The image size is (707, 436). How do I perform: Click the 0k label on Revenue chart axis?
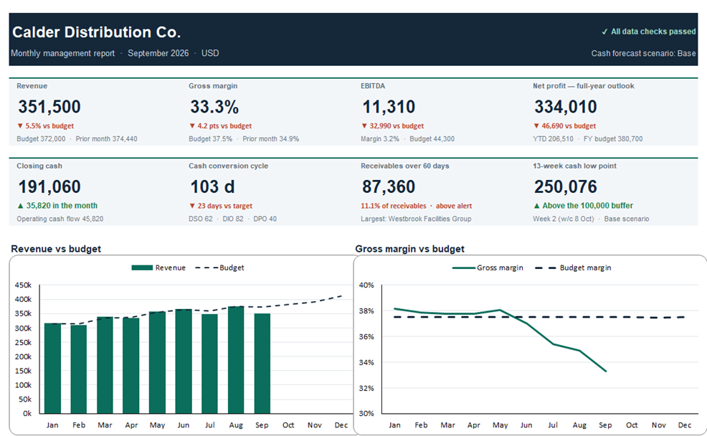pos(27,414)
